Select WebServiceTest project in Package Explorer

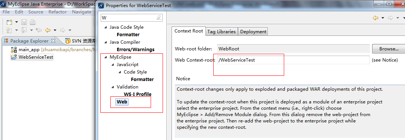click(x=36, y=57)
